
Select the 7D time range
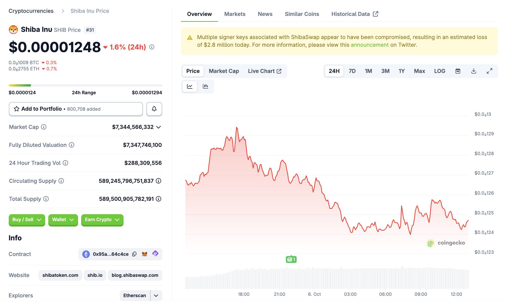(352, 71)
